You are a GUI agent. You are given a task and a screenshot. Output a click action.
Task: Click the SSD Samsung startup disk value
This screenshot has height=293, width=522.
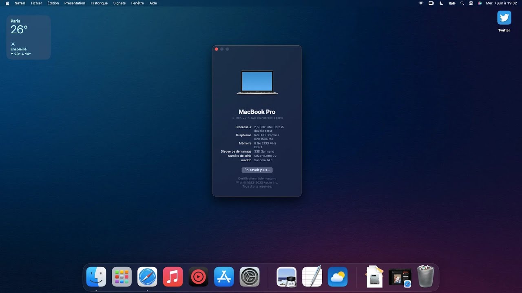(264, 151)
